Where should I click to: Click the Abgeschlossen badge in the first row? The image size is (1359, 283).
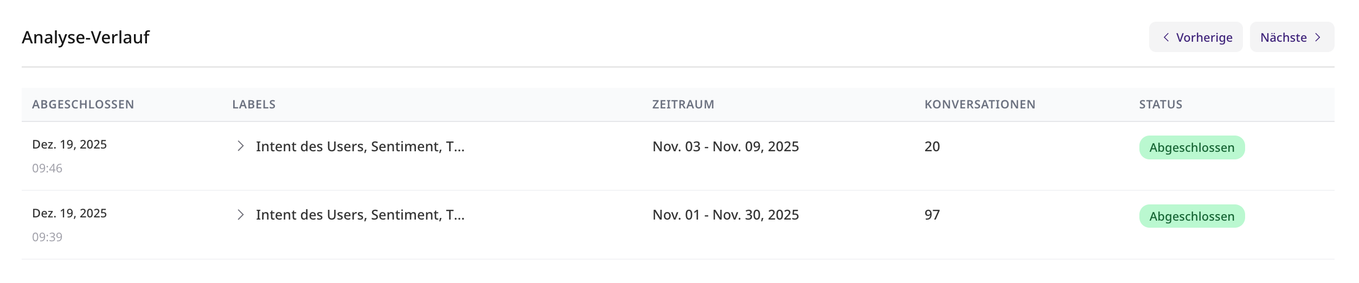(x=1191, y=147)
